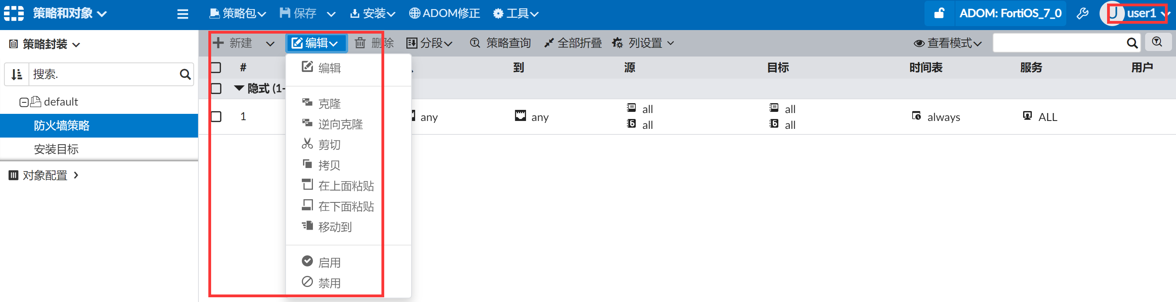This screenshot has width=1176, height=302.
Task: Check the box for policy row 1
Action: pos(216,117)
